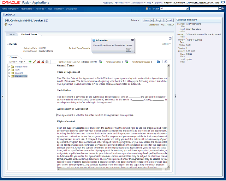Image resolution: width=226 pixels, height=181 pixels.
Task: Select the Commitments tree item
Action: [x=21, y=76]
